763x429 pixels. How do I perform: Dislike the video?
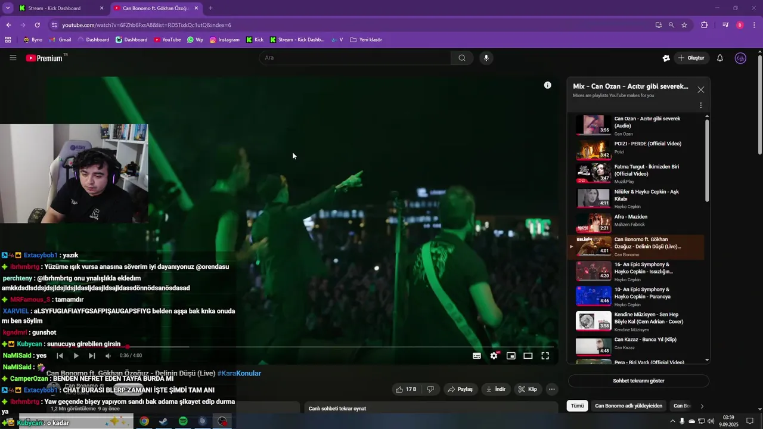pos(430,389)
